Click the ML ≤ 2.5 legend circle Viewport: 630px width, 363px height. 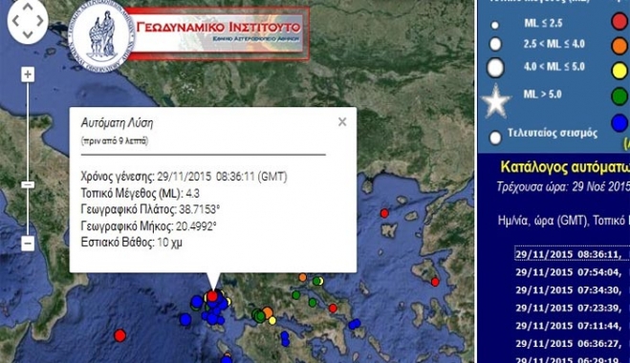pos(495,25)
